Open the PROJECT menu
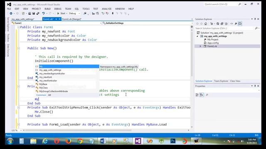This screenshot has width=266, height=149. coord(36,9)
